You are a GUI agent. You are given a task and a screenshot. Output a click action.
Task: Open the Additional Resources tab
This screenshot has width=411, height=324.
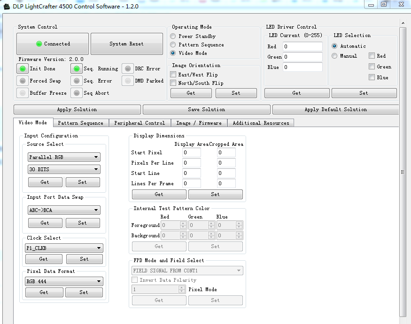(x=261, y=123)
